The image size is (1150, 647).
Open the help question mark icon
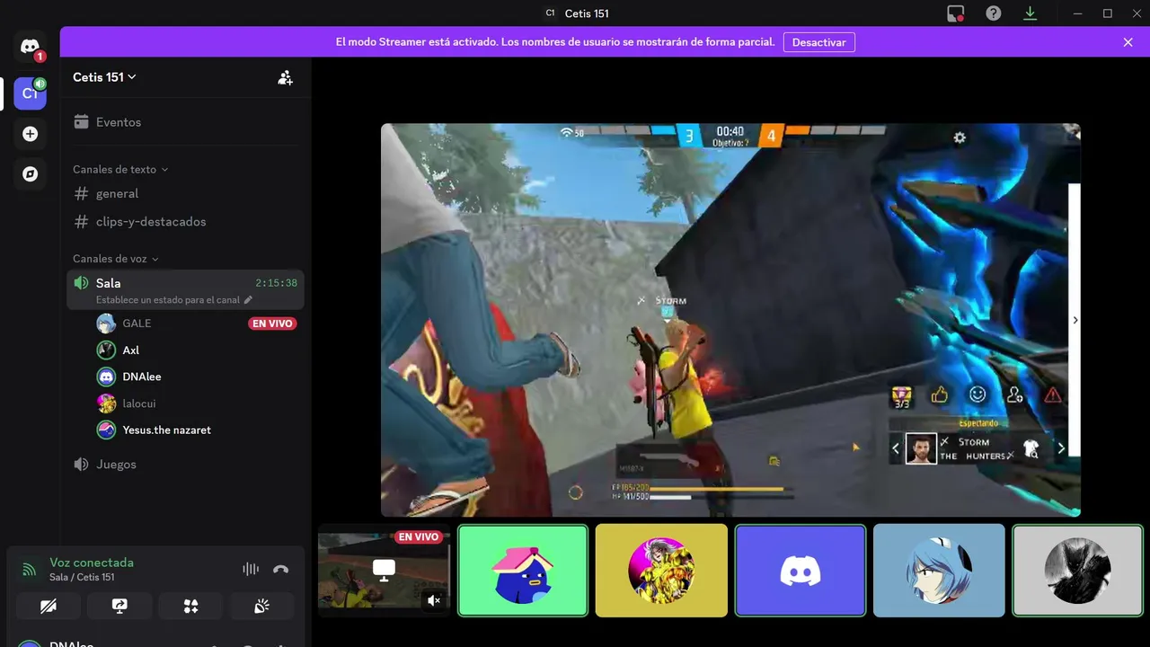pyautogui.click(x=993, y=13)
